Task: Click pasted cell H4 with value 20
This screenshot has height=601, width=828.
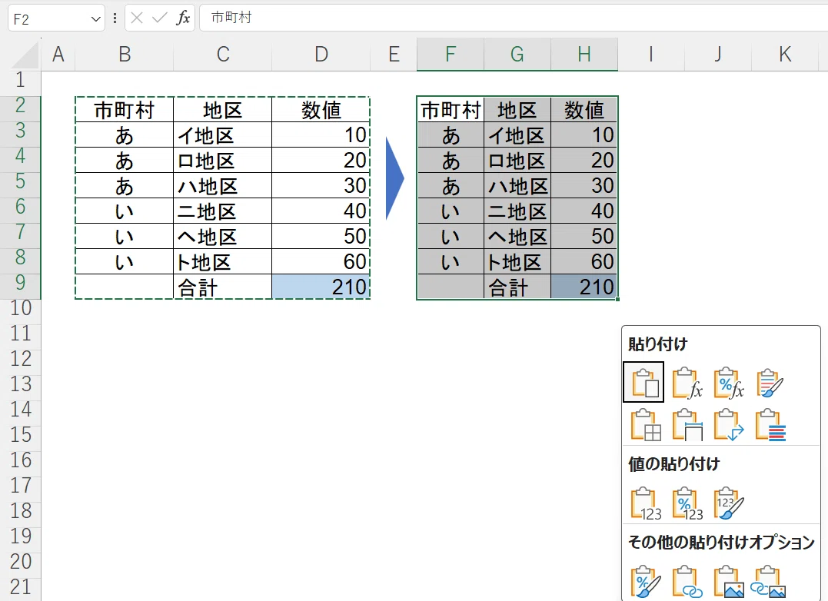Action: 584,161
